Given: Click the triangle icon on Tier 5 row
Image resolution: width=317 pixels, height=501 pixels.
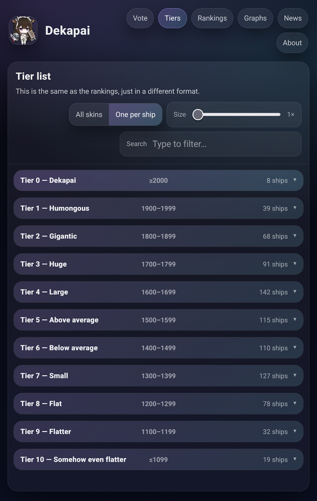Looking at the screenshot, I should (295, 320).
